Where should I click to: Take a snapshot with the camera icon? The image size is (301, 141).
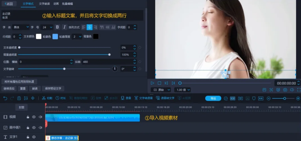tap(285, 90)
